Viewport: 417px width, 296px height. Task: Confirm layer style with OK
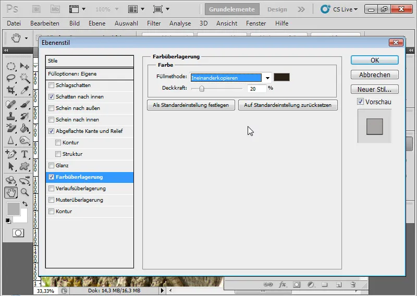coord(375,60)
